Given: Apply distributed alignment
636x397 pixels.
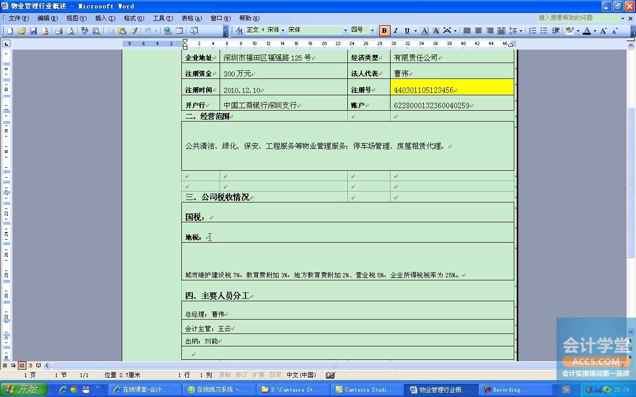Looking at the screenshot, I should click(501, 31).
